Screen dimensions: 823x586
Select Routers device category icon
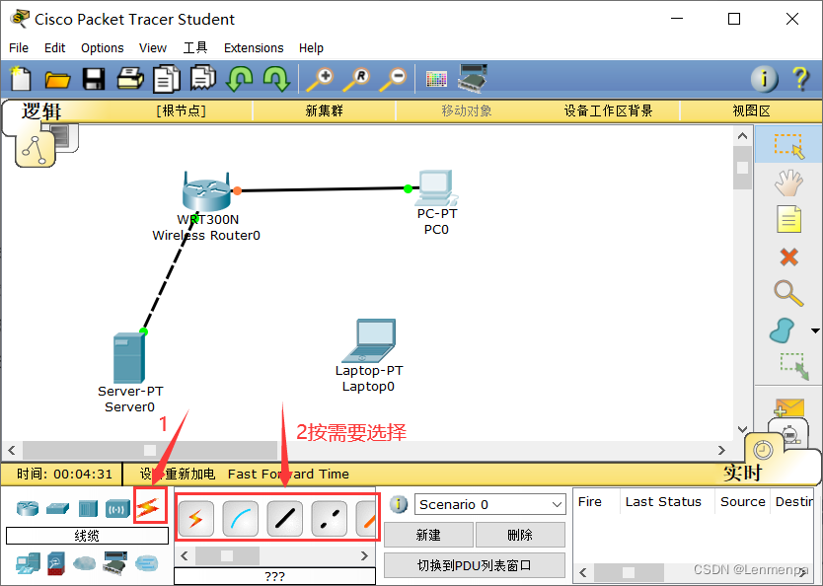(x=28, y=508)
